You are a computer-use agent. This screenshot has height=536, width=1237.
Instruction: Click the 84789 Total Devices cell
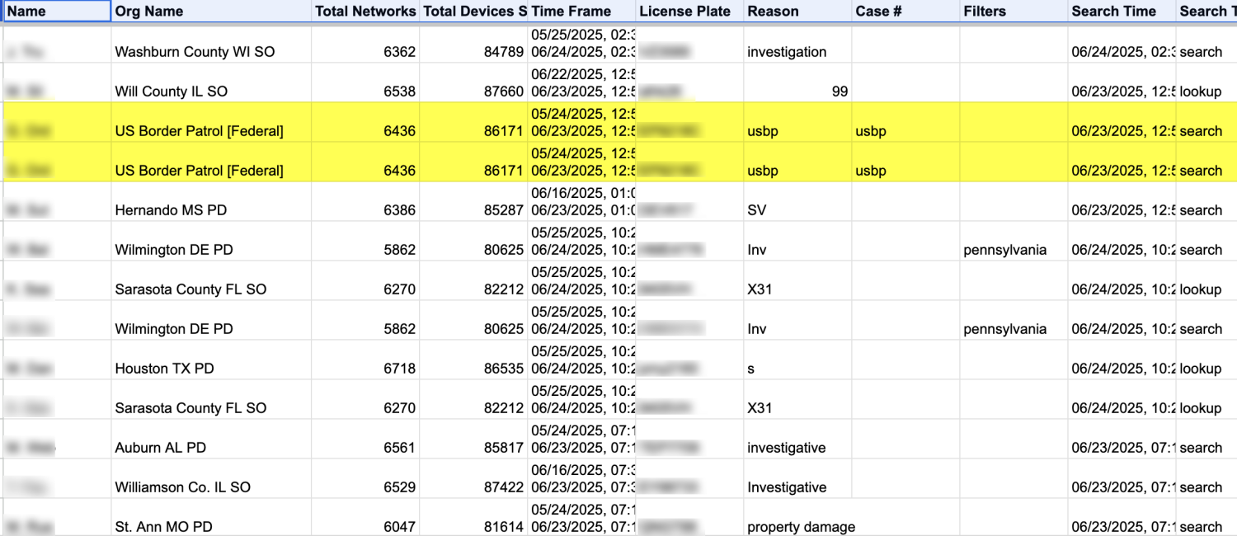pos(473,45)
